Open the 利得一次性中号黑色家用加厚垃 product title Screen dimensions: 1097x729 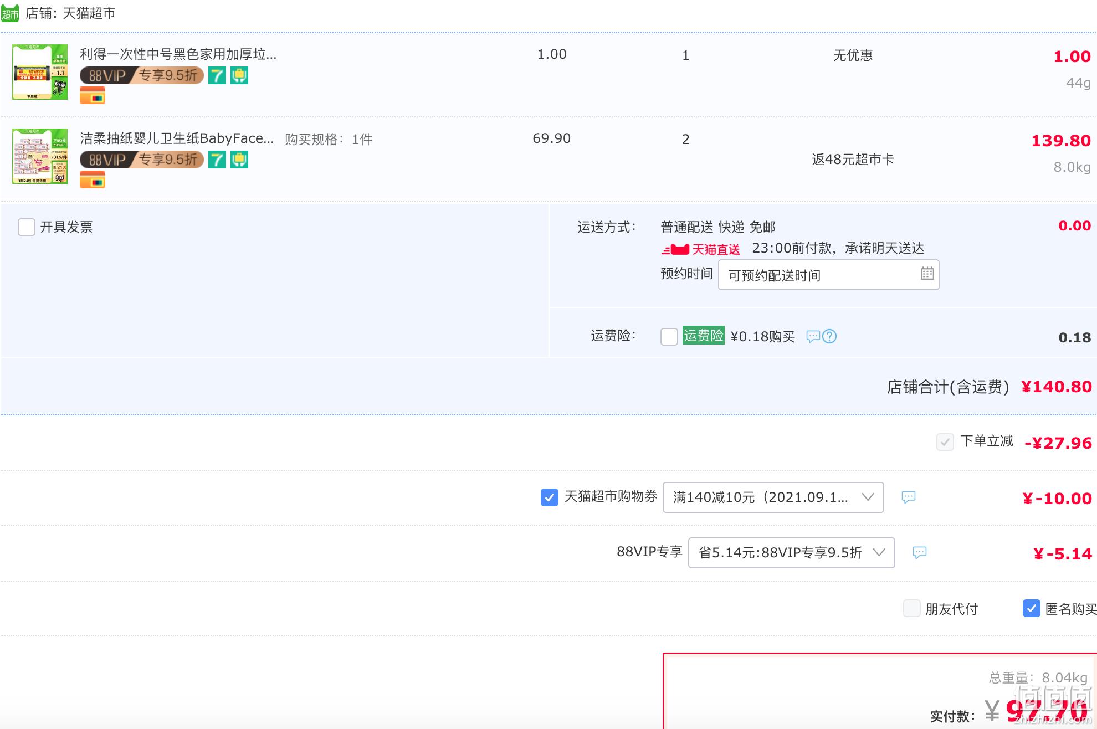[178, 54]
